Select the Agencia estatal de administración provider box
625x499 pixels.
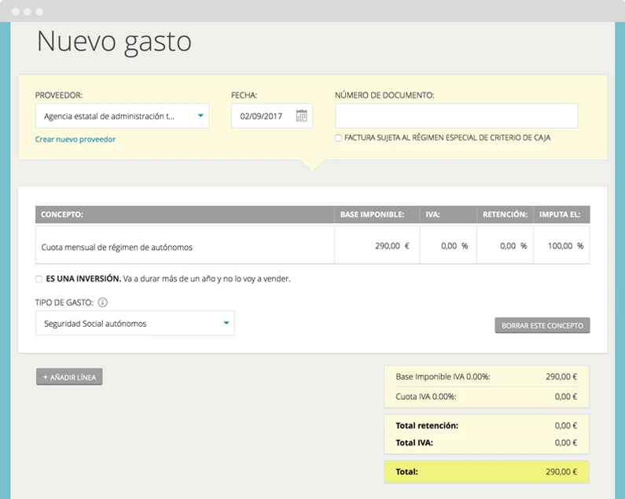pyautogui.click(x=122, y=116)
